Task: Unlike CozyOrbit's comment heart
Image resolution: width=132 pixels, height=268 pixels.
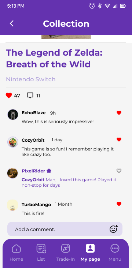Action: 119,139
